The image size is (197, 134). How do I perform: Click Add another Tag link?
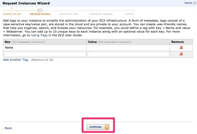tap(16, 60)
